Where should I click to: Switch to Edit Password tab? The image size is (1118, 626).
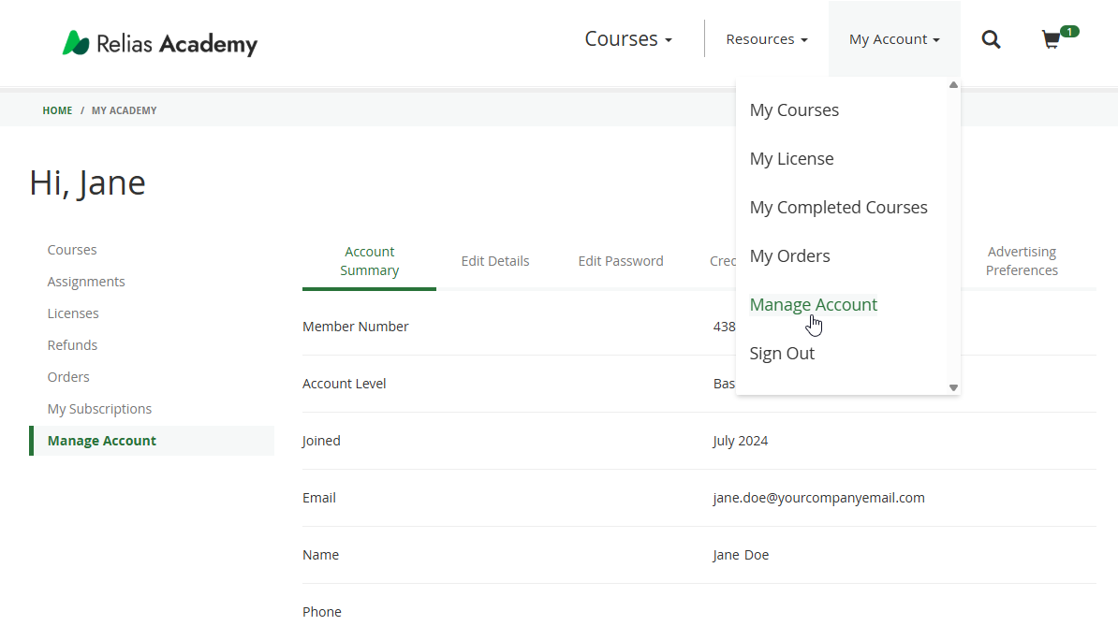click(x=620, y=261)
